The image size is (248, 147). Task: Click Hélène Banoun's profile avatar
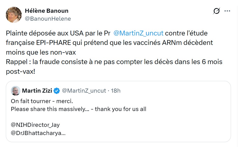(14, 15)
